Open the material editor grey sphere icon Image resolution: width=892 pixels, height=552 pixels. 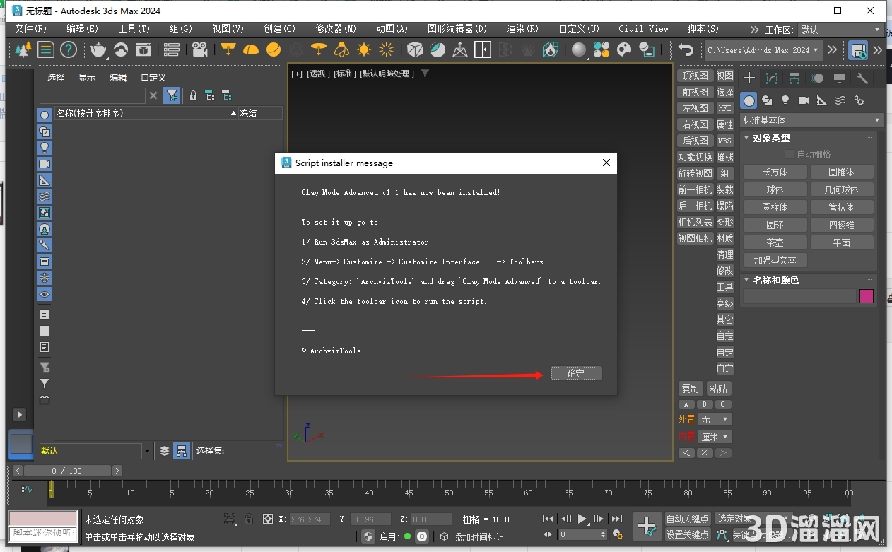579,49
